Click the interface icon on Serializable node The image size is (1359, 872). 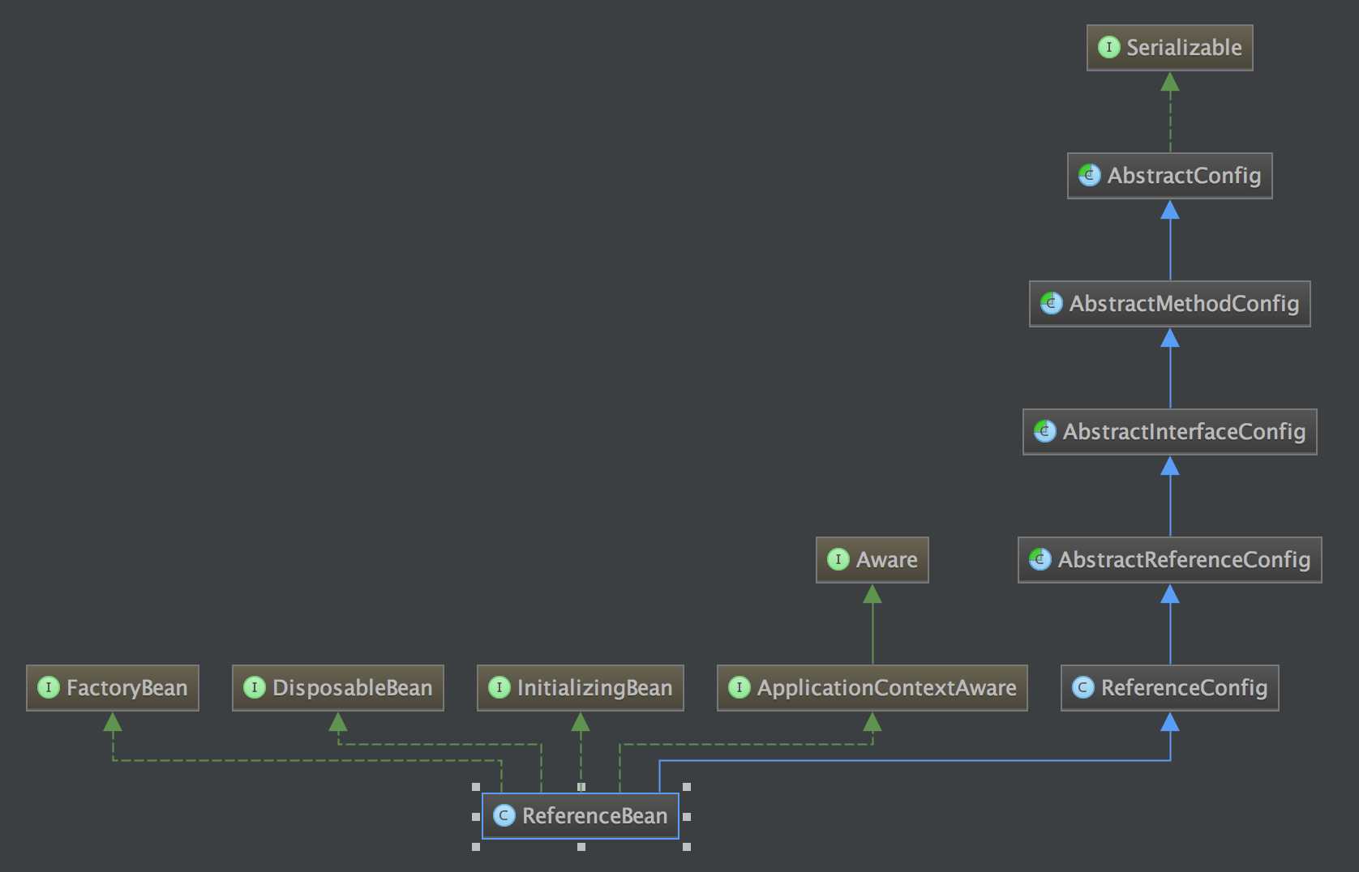click(x=1108, y=48)
